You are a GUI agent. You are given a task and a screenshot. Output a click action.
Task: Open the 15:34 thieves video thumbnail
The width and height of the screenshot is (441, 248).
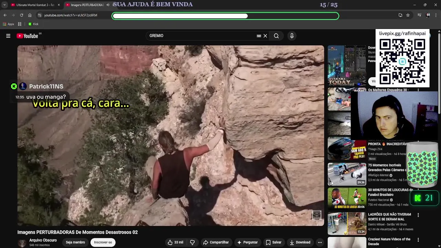(x=347, y=223)
